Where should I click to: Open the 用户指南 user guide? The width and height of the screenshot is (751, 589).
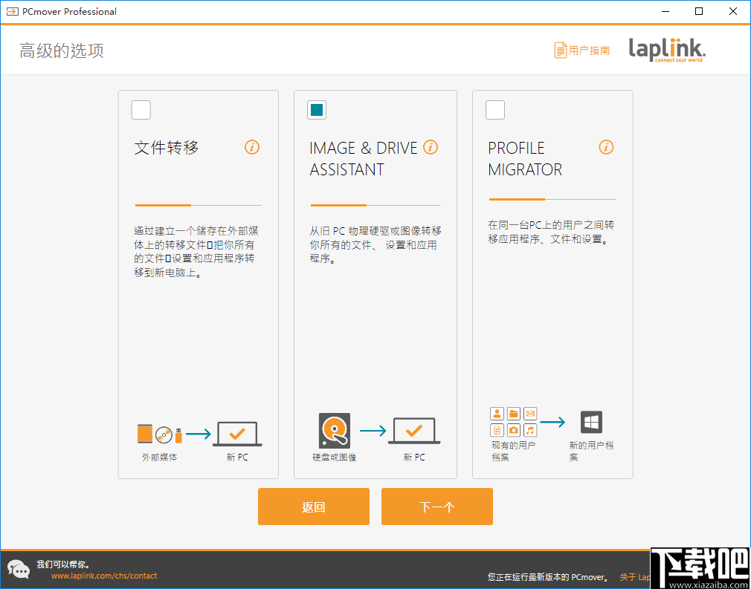tap(583, 50)
